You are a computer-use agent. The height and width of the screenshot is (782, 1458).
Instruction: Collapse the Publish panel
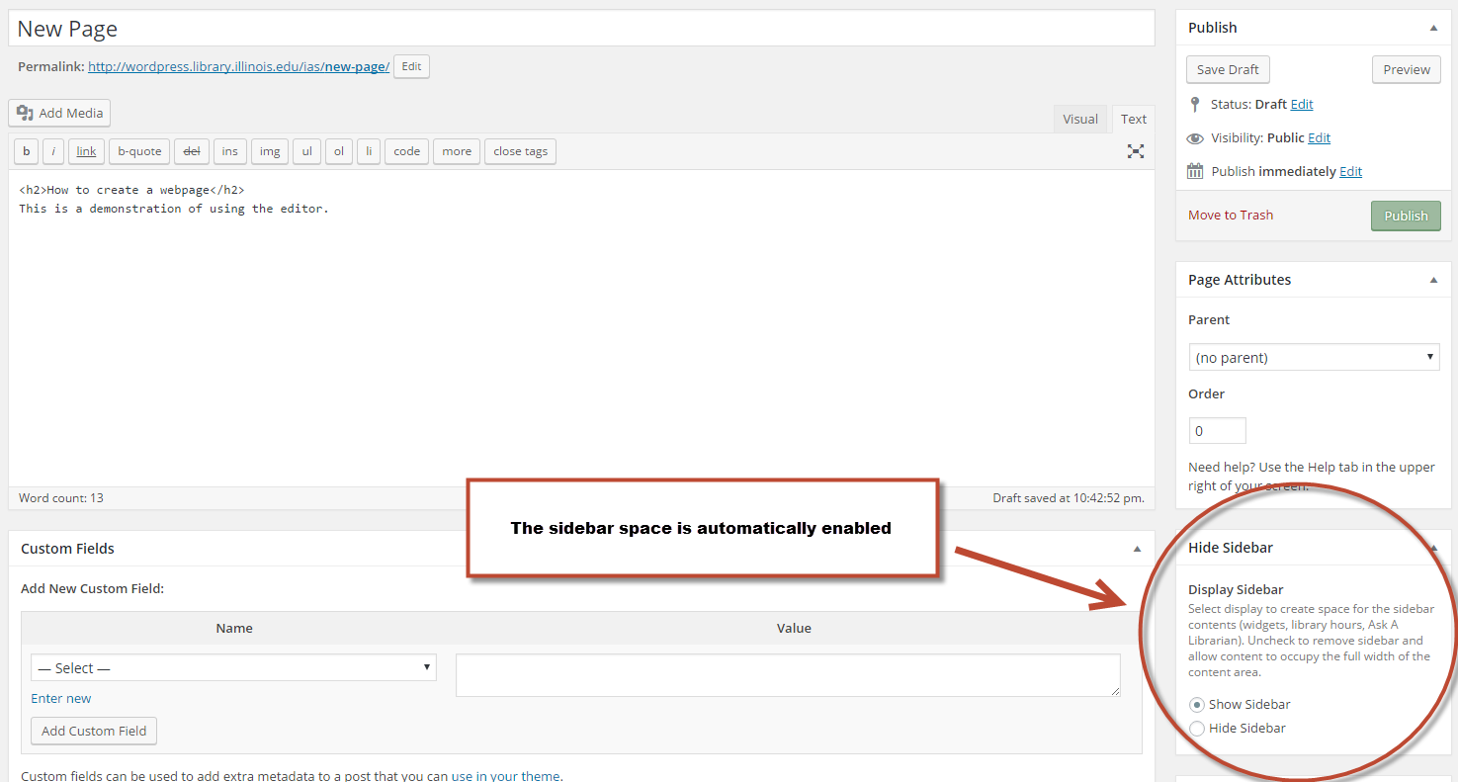pyautogui.click(x=1433, y=28)
